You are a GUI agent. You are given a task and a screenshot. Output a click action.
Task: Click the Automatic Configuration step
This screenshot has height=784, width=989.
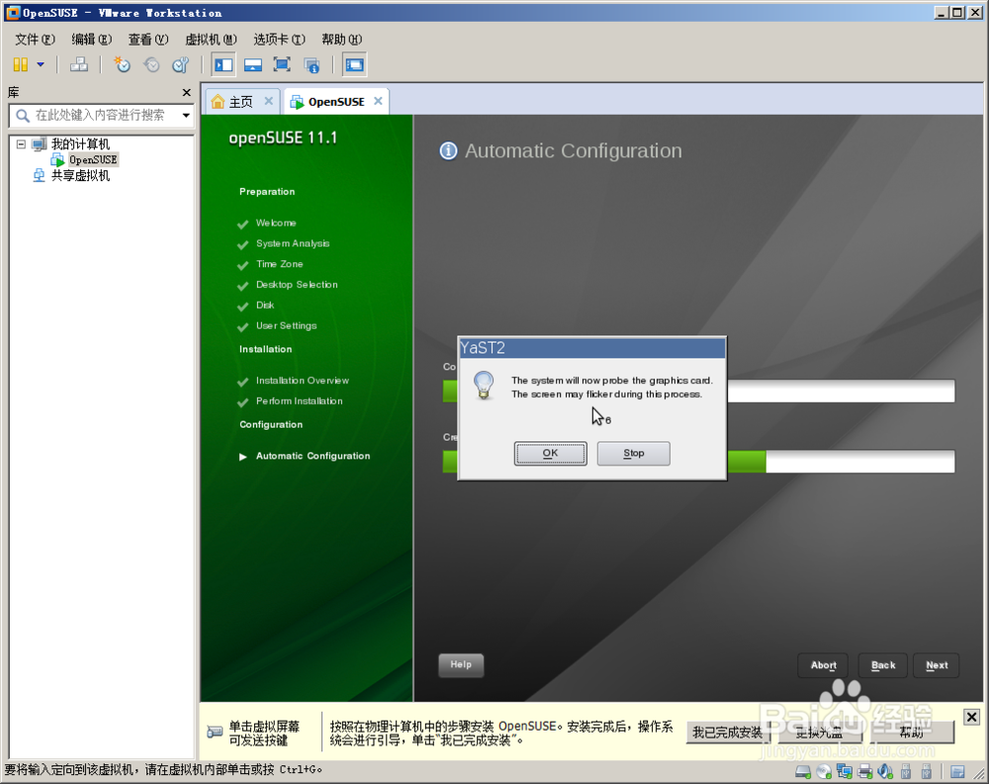coord(313,455)
